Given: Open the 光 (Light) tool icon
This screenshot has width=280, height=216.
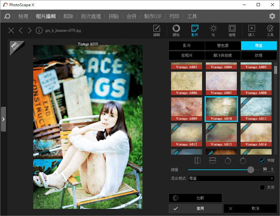Looking at the screenshot, I should coord(213,30).
